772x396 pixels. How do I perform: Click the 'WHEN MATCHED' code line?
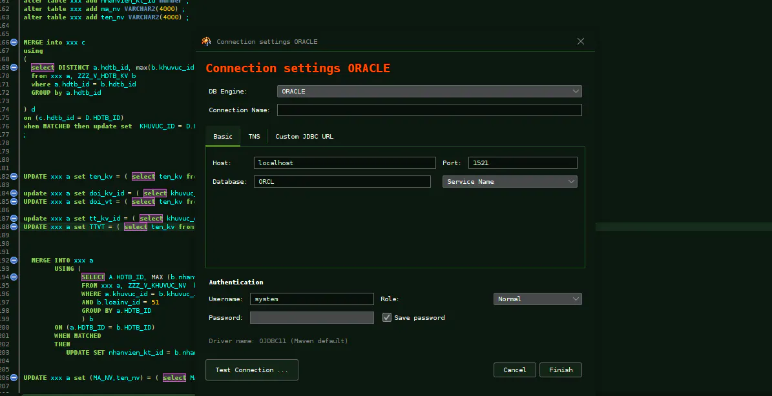[x=78, y=335]
